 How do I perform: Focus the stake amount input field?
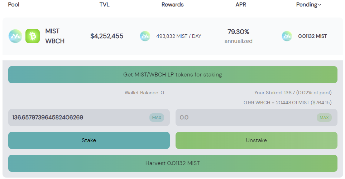click(x=89, y=118)
